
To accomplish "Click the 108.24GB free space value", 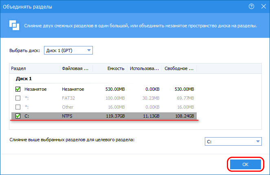I will [184, 116].
